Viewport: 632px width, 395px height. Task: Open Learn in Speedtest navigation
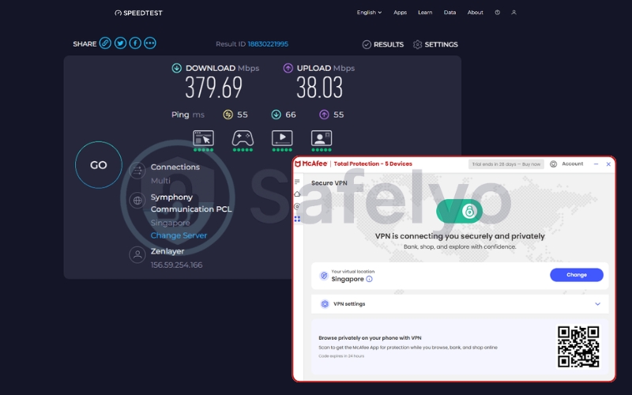click(x=425, y=13)
